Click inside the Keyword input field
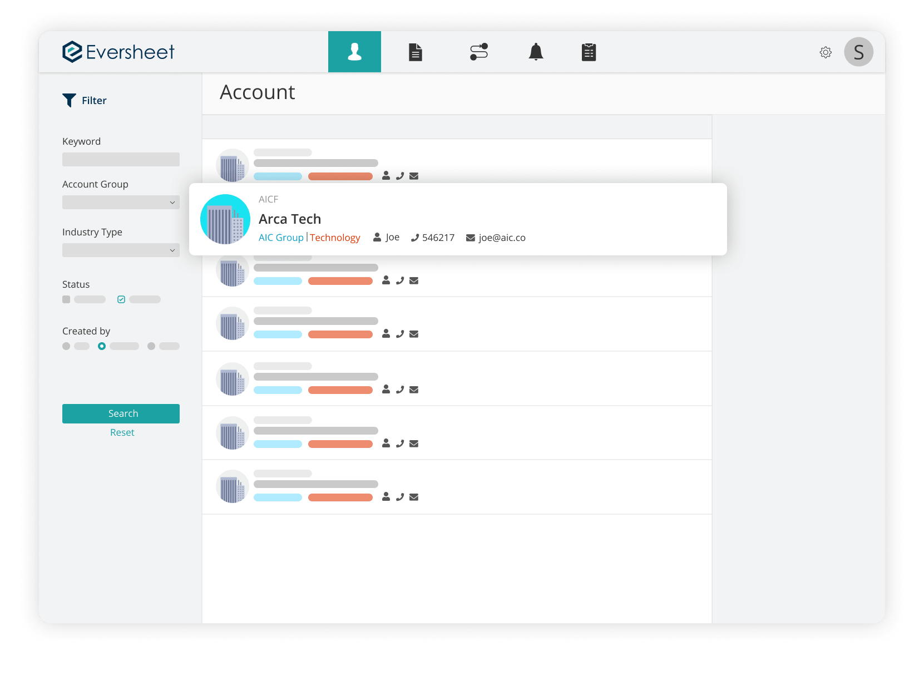The image size is (924, 685). coord(121,159)
